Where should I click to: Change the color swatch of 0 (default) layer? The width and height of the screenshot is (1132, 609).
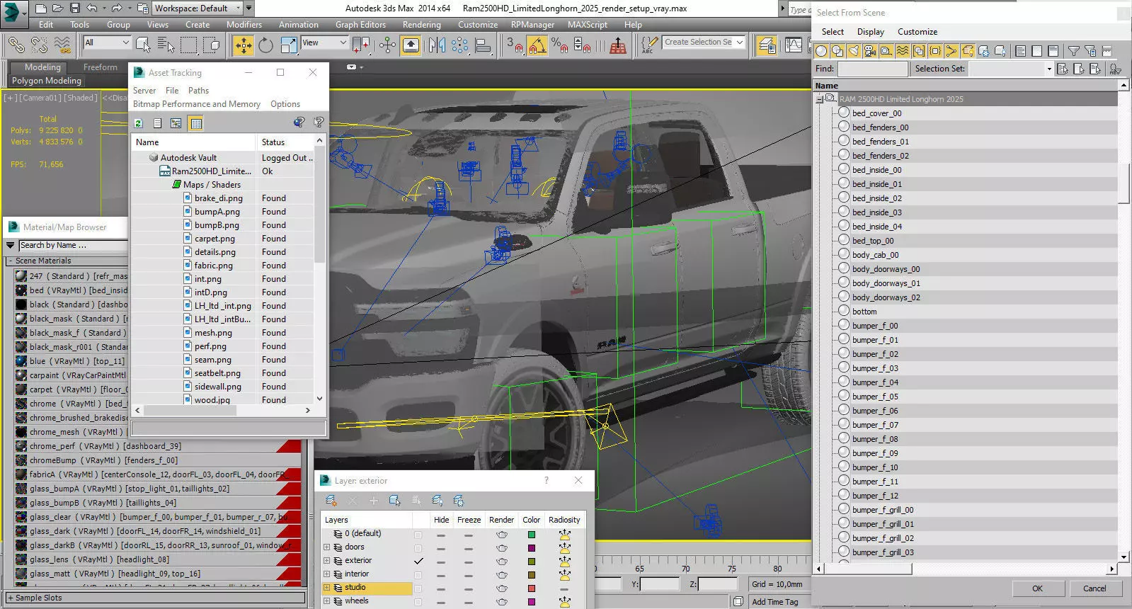532,535
